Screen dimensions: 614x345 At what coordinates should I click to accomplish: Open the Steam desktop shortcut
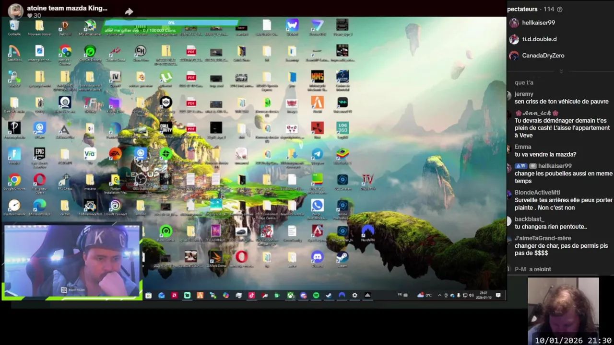tap(342, 259)
